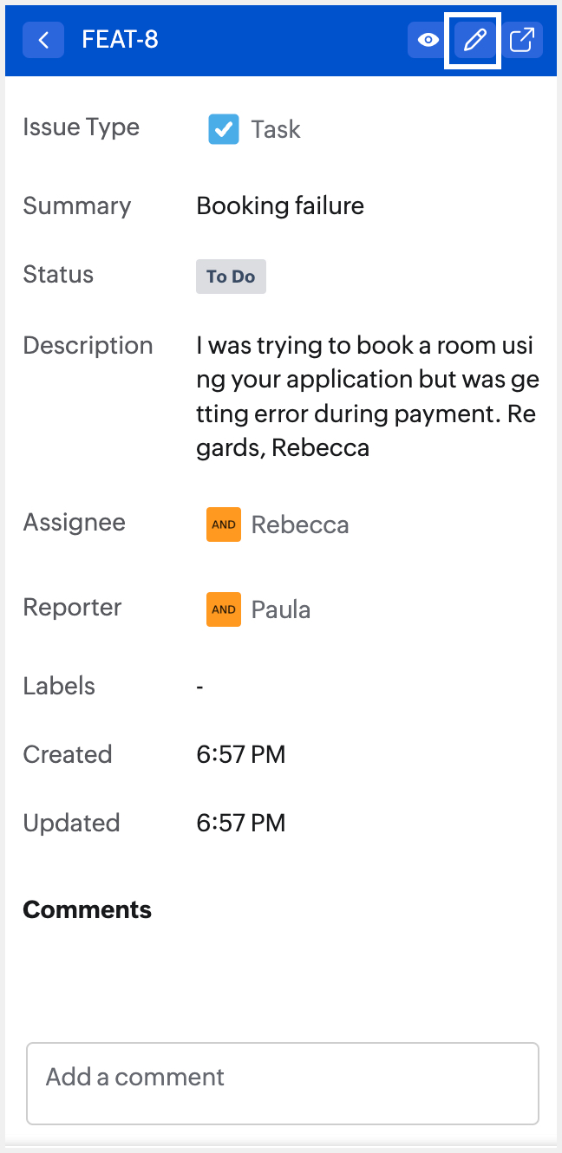Image resolution: width=562 pixels, height=1153 pixels.
Task: Select the reporter name Paula
Action: (x=281, y=609)
